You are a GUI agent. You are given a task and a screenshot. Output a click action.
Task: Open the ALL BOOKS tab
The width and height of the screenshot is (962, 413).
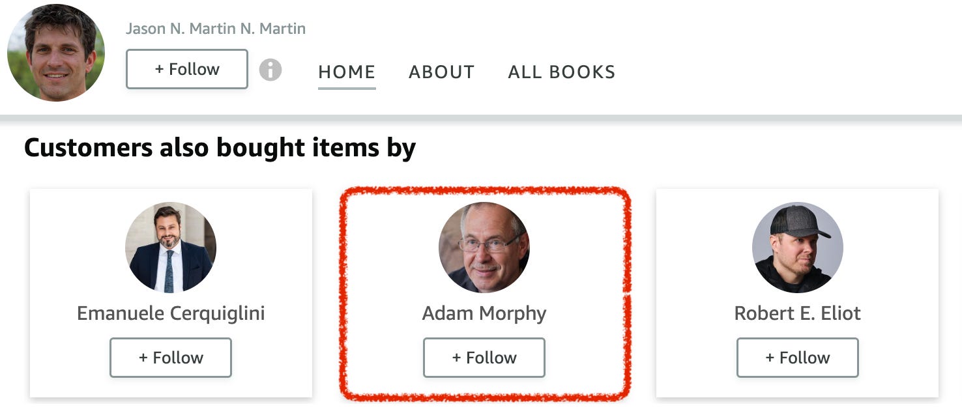(561, 72)
